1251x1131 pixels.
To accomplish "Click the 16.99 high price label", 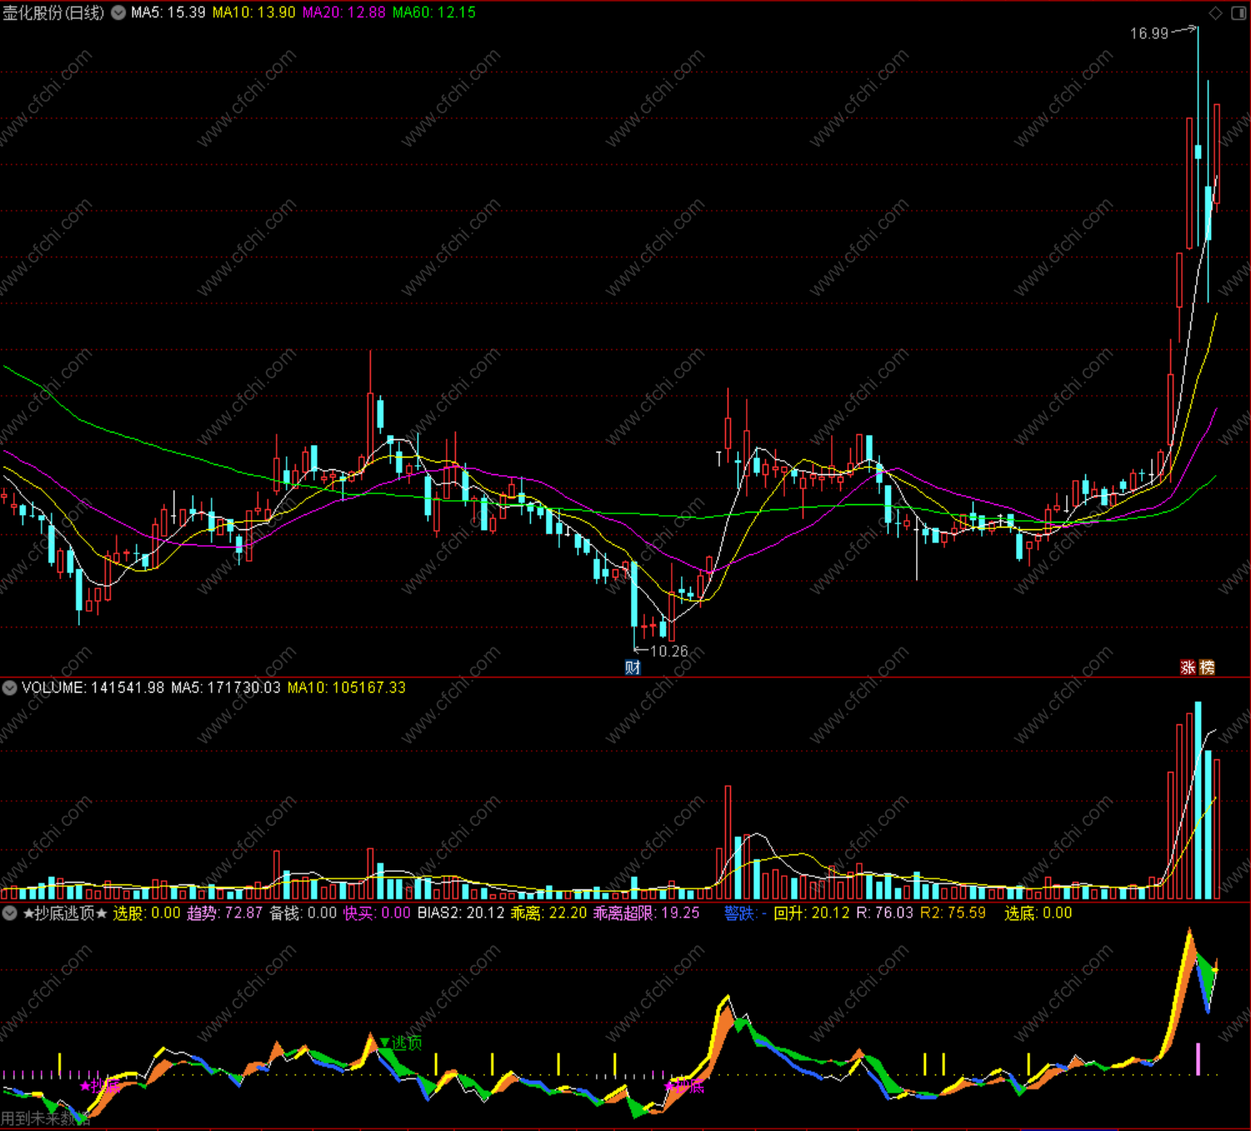I will 1149,33.
